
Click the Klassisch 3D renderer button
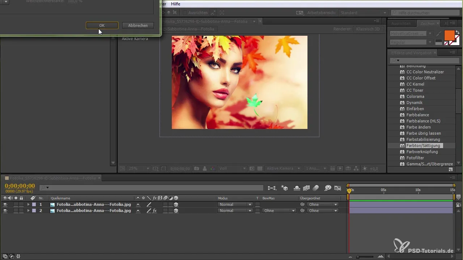(x=368, y=29)
